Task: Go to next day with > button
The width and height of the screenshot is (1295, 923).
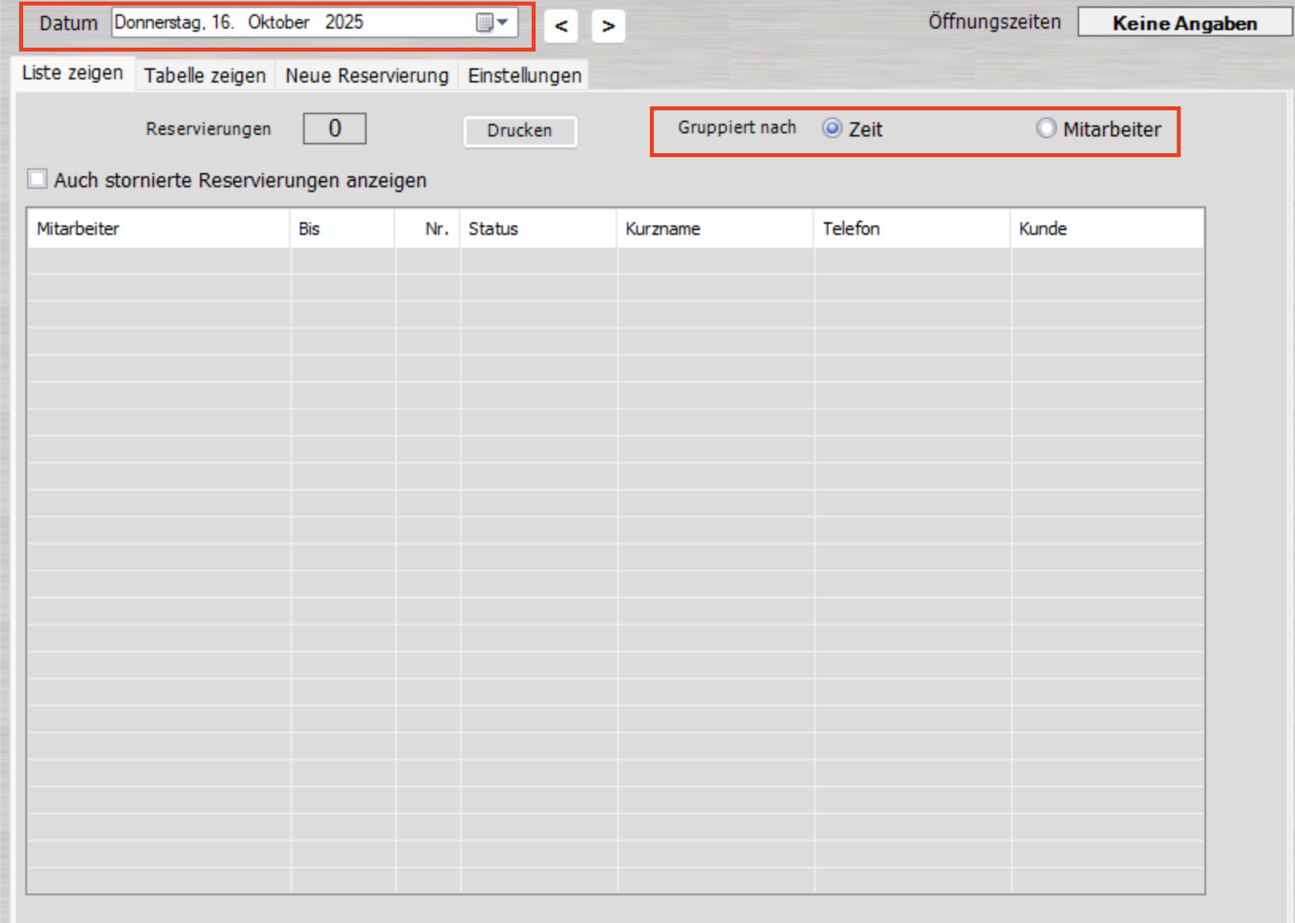Action: (607, 25)
